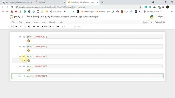
Task: Open the Help menu
Action: pyautogui.click(x=60, y=22)
